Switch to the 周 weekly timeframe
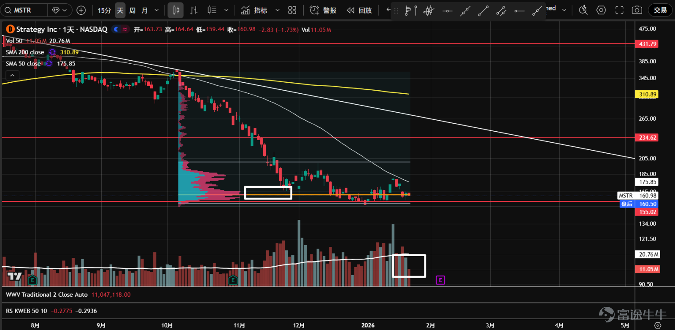This screenshot has height=330, width=675. coord(132,10)
